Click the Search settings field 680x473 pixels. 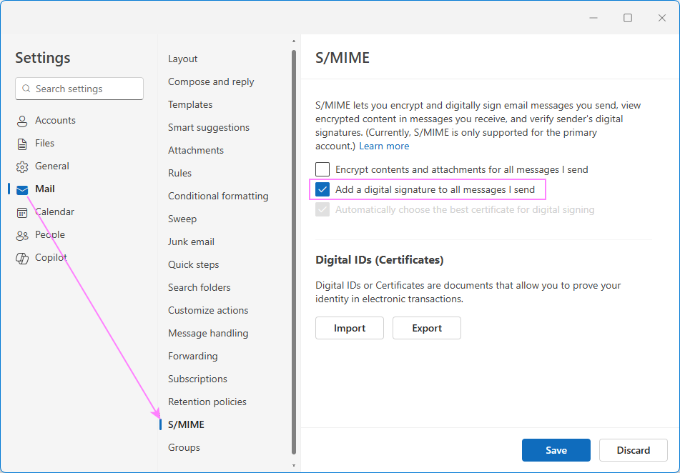(x=79, y=89)
